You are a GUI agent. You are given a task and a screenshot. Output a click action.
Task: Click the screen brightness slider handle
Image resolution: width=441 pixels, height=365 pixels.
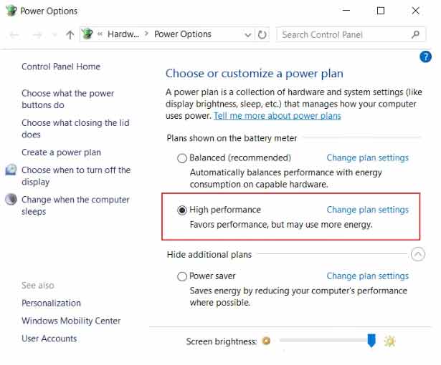[x=371, y=341]
